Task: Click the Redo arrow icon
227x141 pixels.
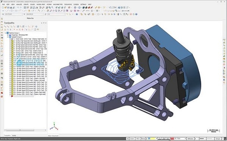Action: coord(20,8)
